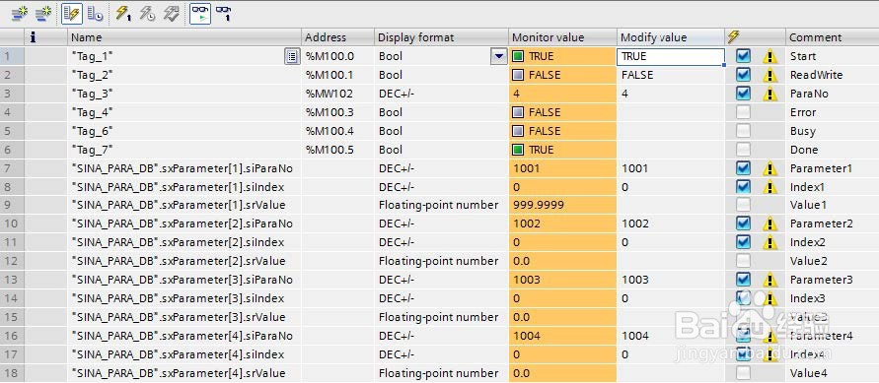
Task: Click the Modify value column header
Action: click(x=671, y=37)
